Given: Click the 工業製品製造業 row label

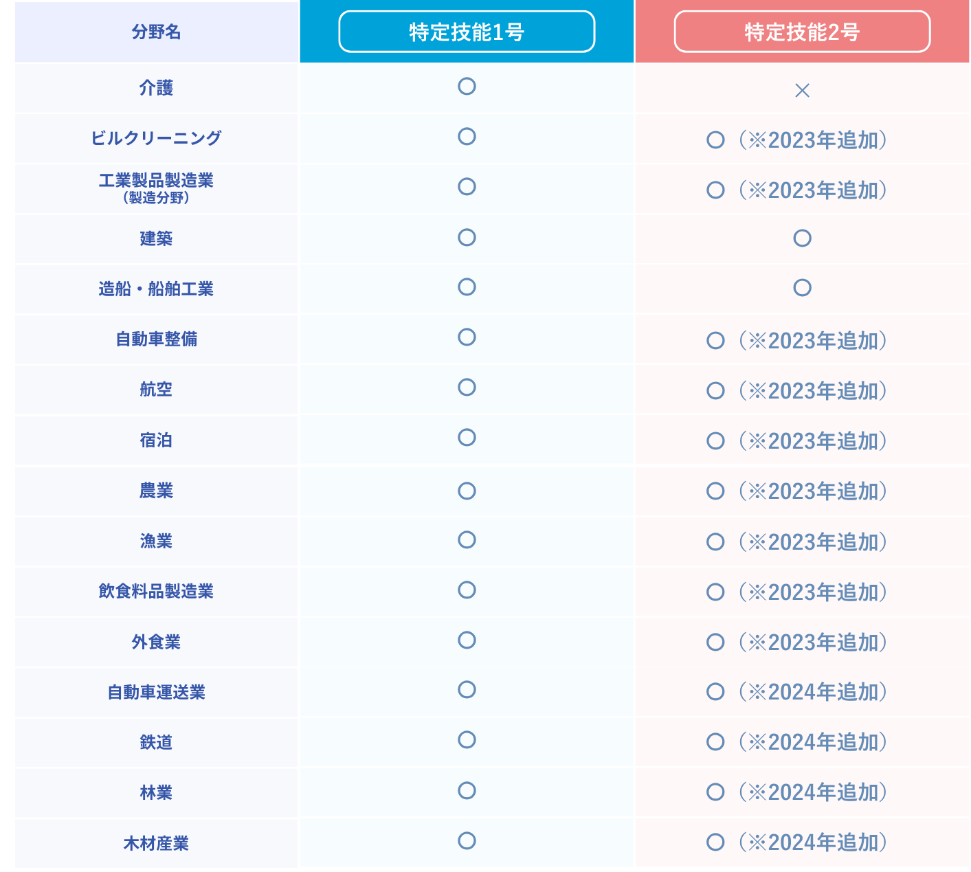Looking at the screenshot, I should [157, 181].
